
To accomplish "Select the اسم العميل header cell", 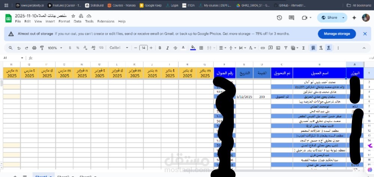I will [319, 73].
